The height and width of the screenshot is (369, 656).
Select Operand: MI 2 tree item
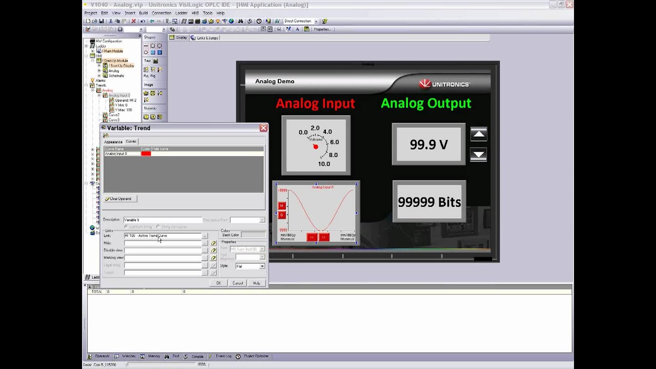126,100
